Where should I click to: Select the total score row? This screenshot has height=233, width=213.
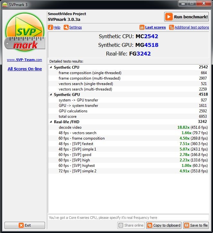129,117
